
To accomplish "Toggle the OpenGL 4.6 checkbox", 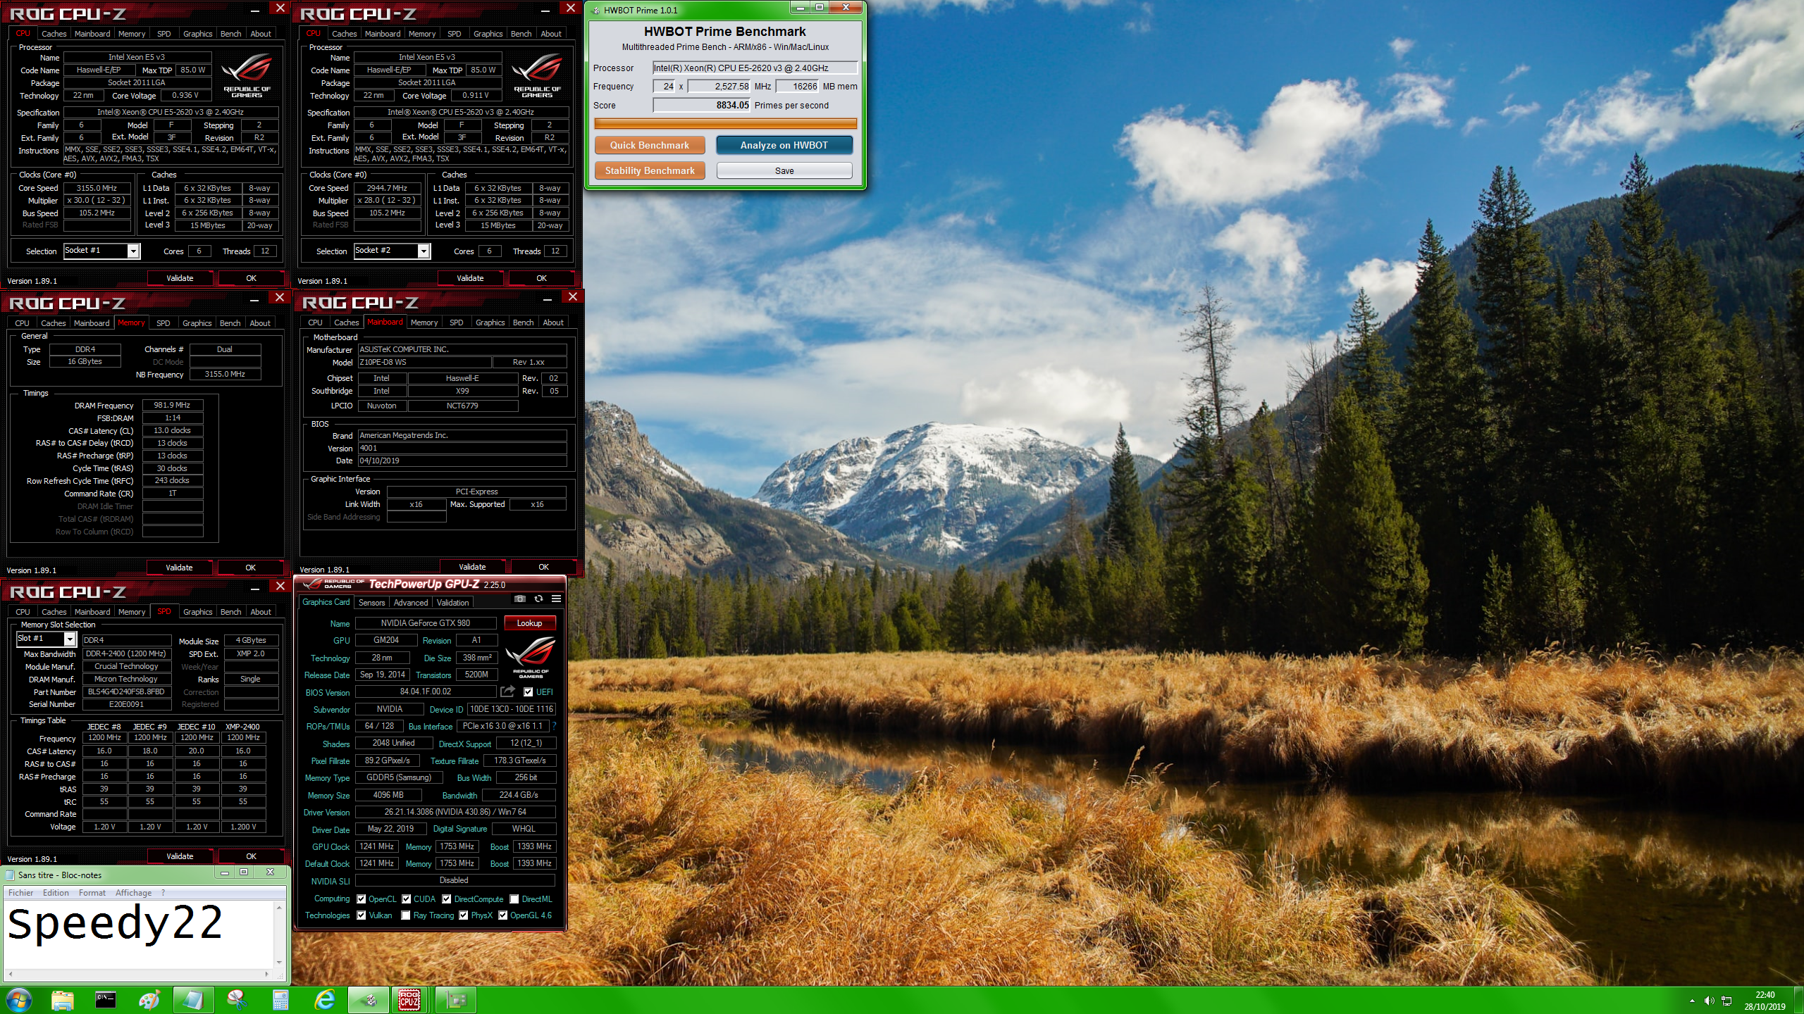I will (x=502, y=915).
